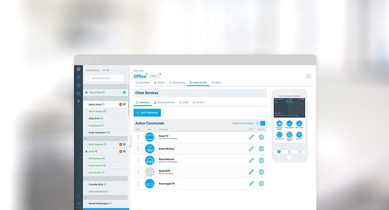Click the Reset Network circular device icon

coord(150,160)
